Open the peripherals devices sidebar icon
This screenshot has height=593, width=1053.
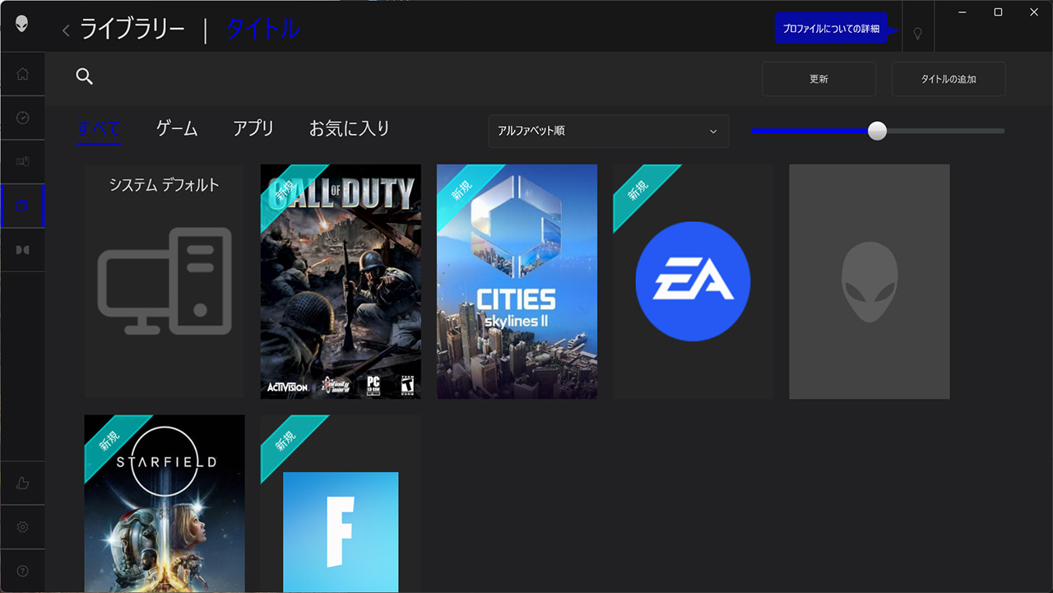pos(22,162)
